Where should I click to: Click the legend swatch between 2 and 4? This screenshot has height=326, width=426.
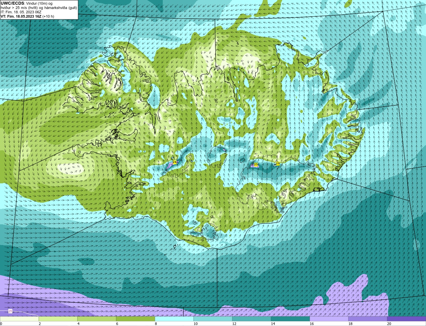[58, 319]
